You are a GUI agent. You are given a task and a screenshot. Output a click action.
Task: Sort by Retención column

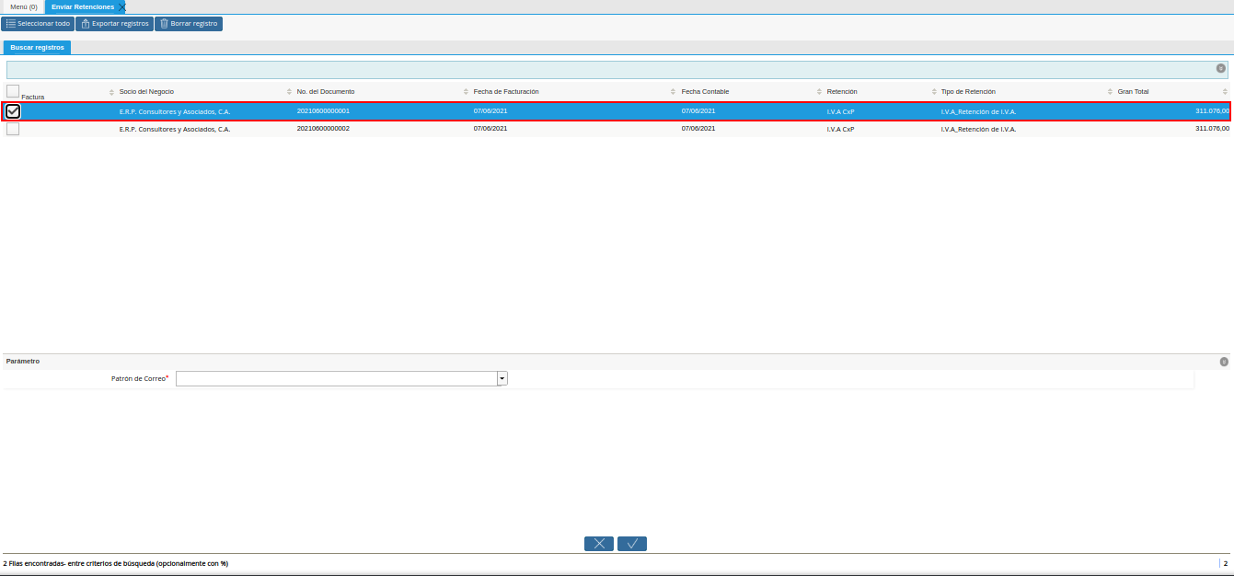842,91
